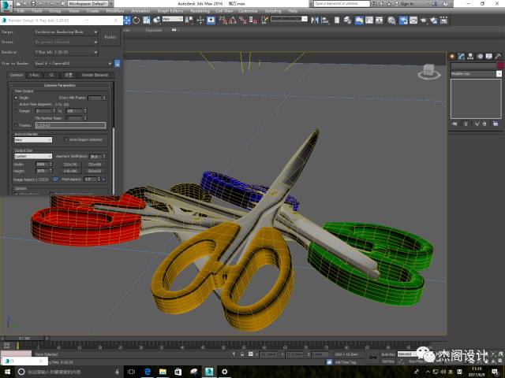This screenshot has height=378, width=505.
Task: Select the Select and Scale tool
Action: pyautogui.click(x=147, y=20)
